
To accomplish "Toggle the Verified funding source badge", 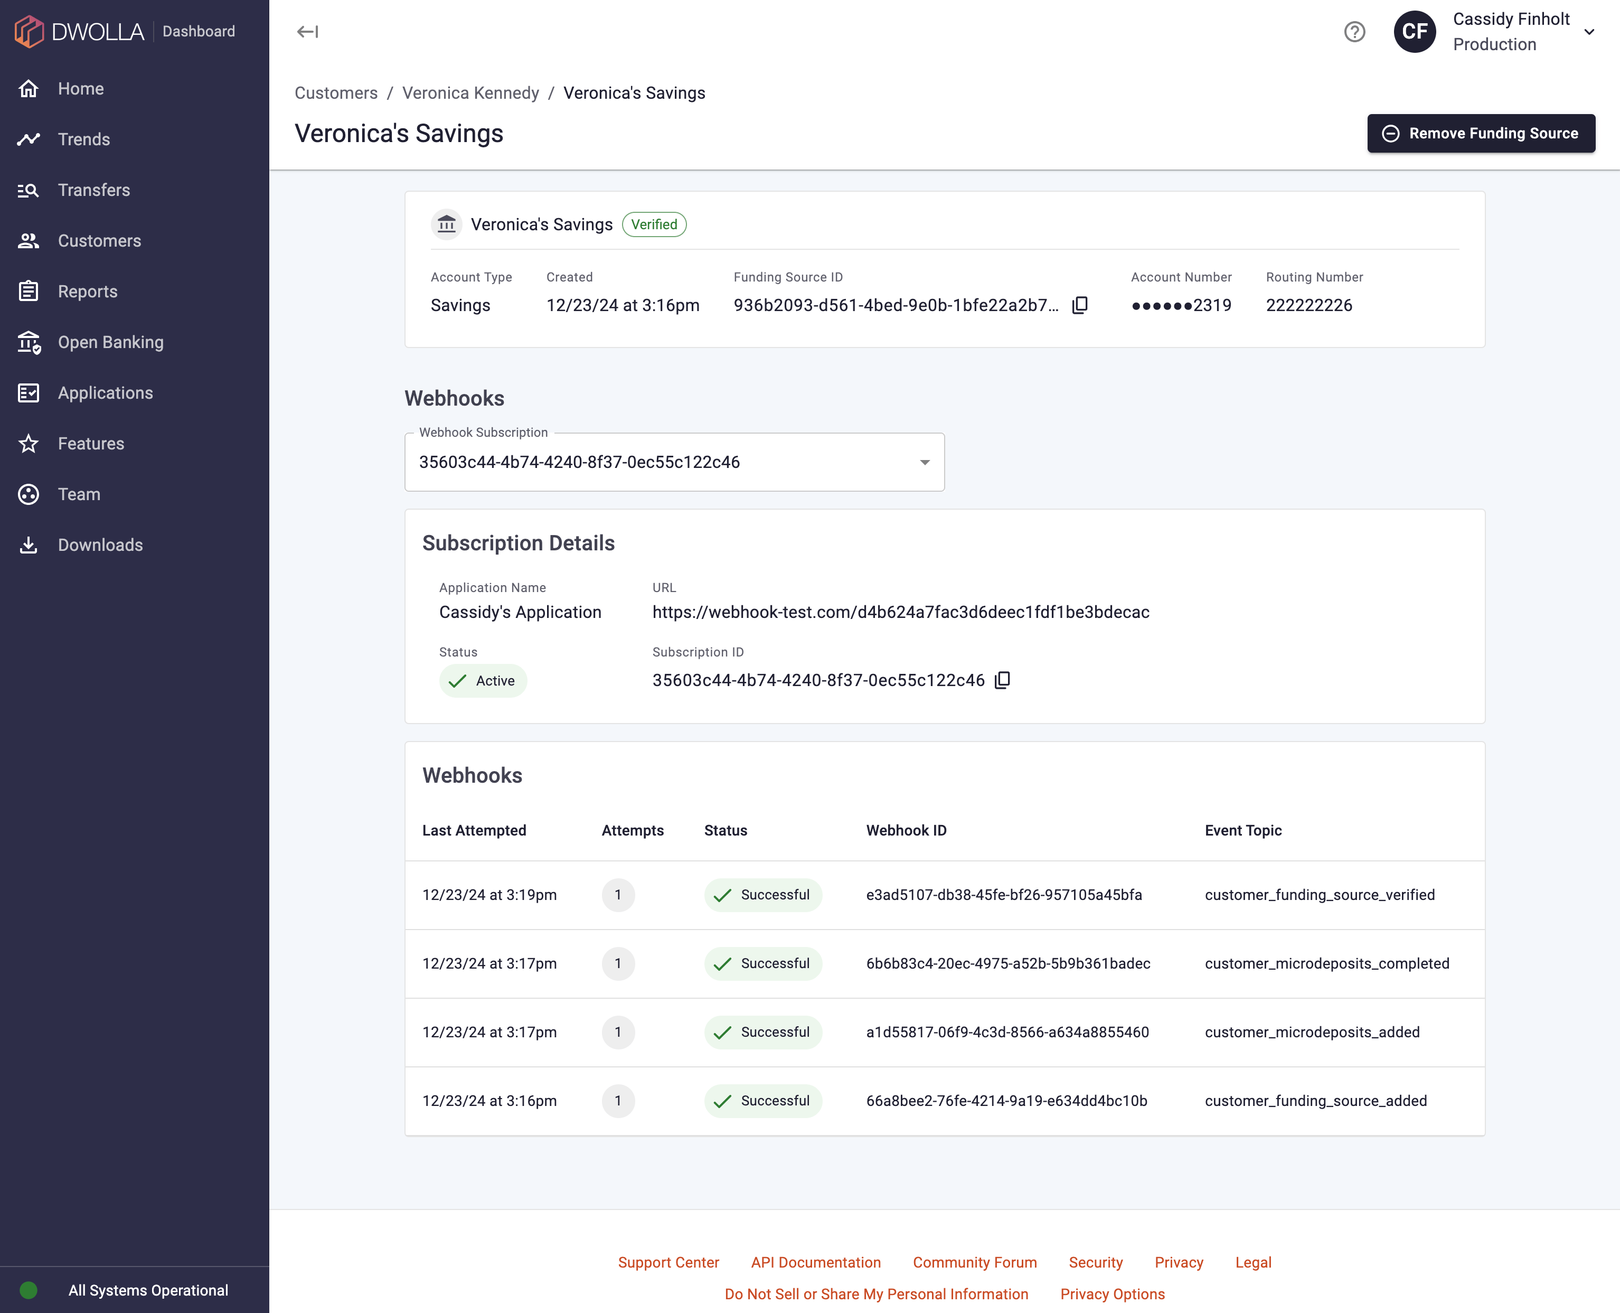I will [x=656, y=224].
